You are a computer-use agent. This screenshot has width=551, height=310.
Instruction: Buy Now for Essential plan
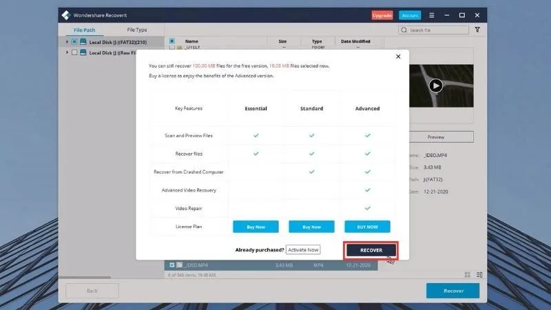point(256,227)
